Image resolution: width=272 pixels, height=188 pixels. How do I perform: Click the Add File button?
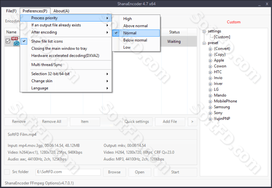[170, 122]
